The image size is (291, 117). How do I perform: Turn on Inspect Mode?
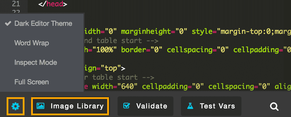click(x=36, y=63)
